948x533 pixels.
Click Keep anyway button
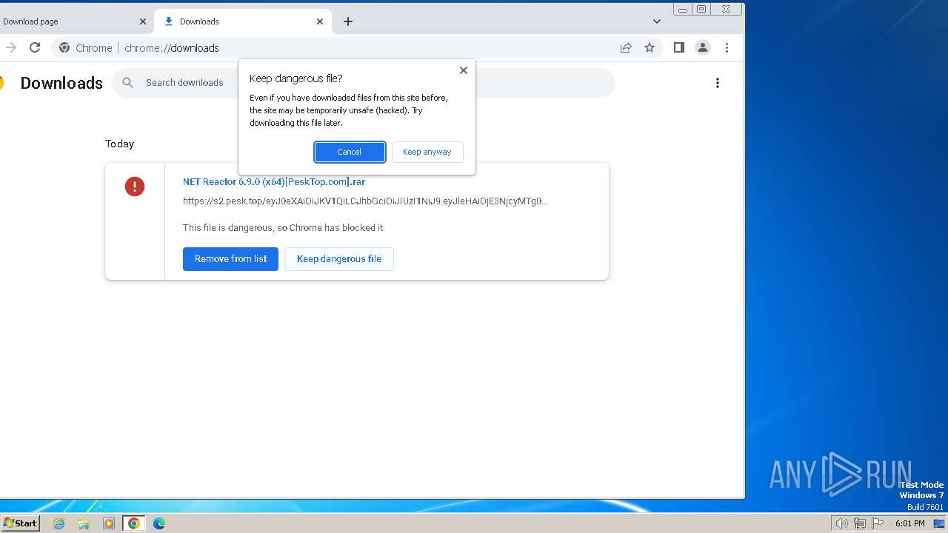point(427,152)
